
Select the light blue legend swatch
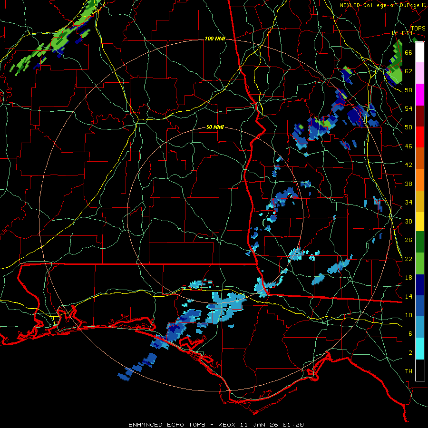tap(420, 327)
